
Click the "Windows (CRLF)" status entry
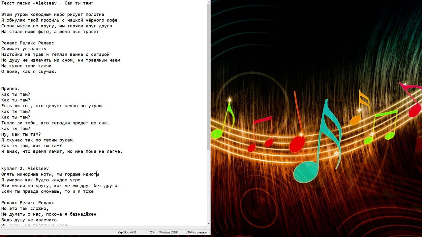[169, 232]
